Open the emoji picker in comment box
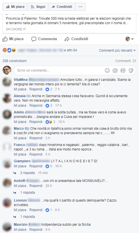The height and width of the screenshot is (233, 139). (x=107, y=70)
